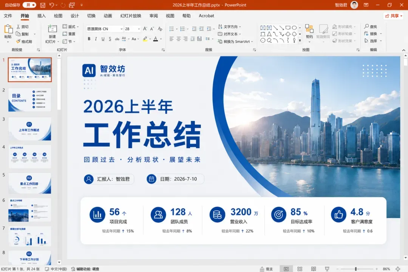Click the Share (共享) button
This screenshot has height=272, width=408.
393,16
